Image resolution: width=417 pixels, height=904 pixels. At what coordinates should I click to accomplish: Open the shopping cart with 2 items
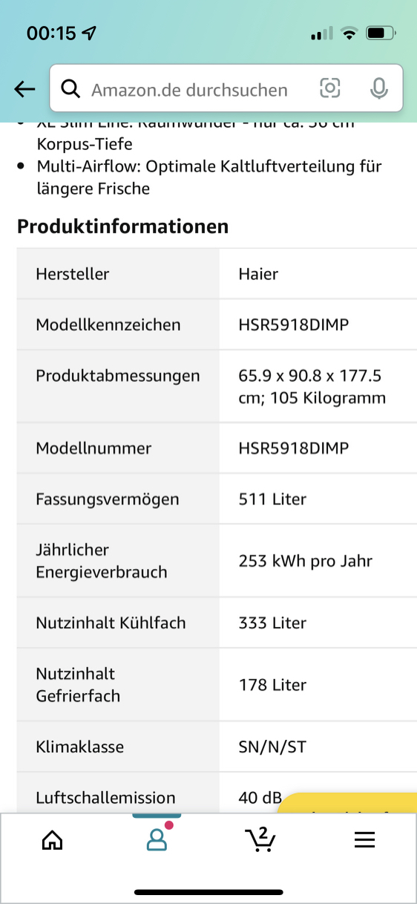click(x=260, y=839)
